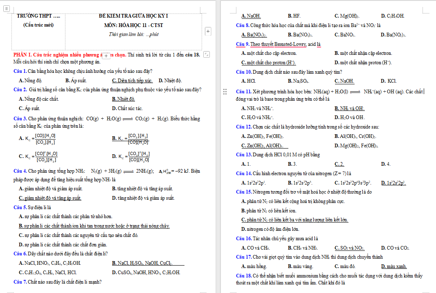This screenshot has width=436, height=293.
Task: Click the 'Câu 18.' question label
Action: click(x=244, y=276)
